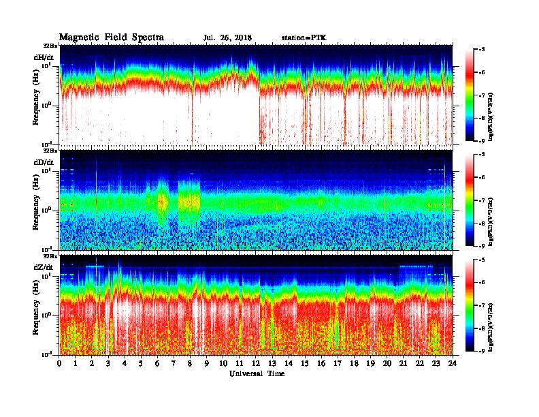Click hour tick label '15' on time axis
This screenshot has height=417, width=539.
[305, 363]
